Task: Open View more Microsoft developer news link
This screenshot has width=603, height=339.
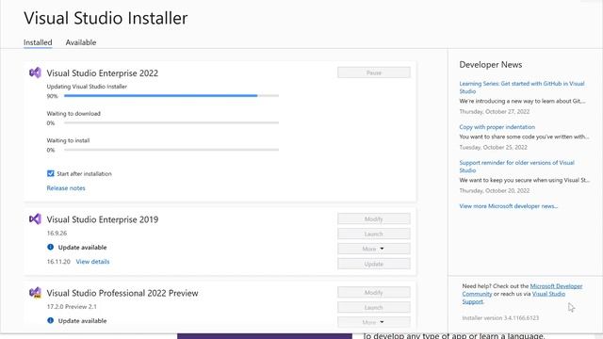Action: tap(509, 206)
